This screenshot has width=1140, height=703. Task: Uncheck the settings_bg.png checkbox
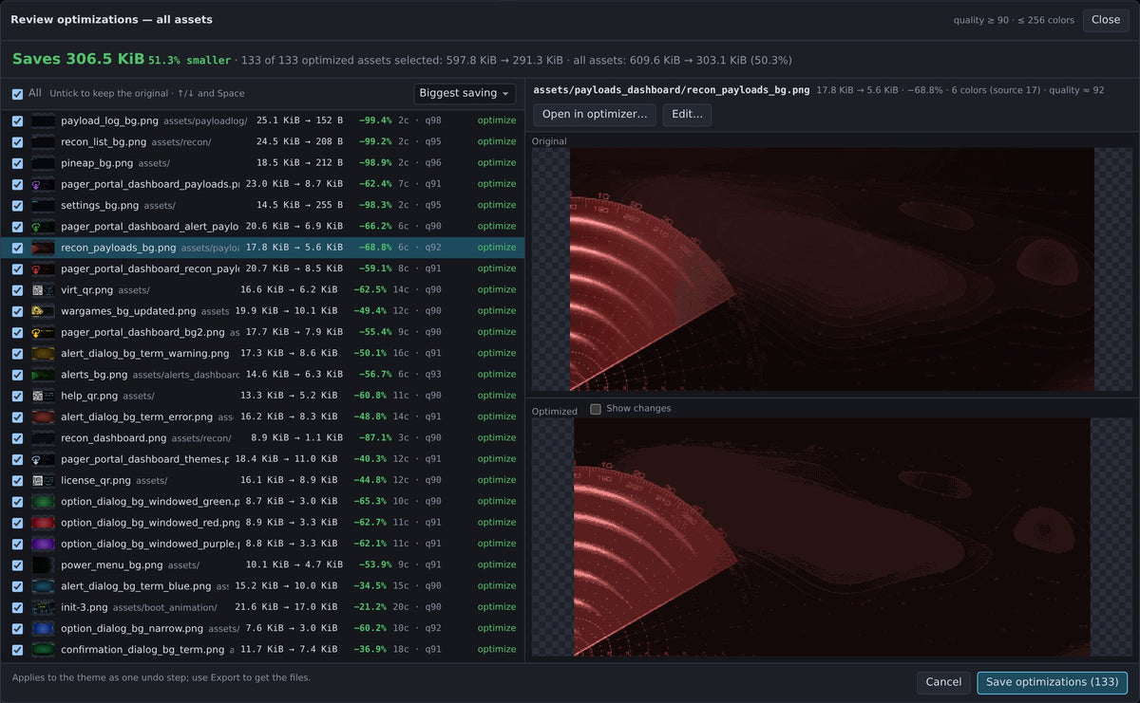point(17,205)
